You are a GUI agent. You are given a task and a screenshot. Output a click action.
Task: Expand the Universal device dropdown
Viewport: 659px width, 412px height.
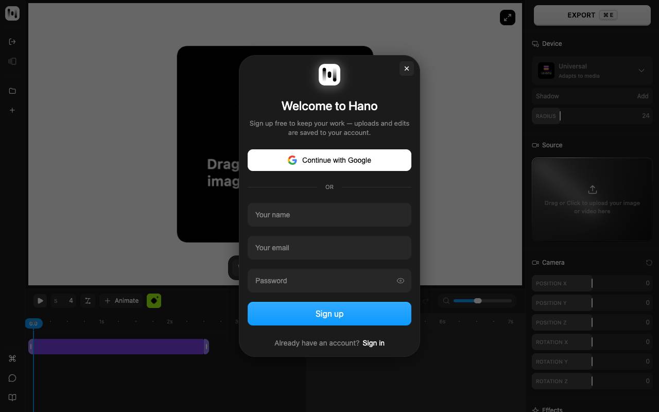point(592,71)
